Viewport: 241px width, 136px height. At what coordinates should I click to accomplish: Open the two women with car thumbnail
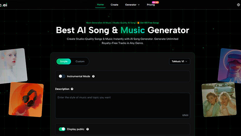tap(219, 99)
